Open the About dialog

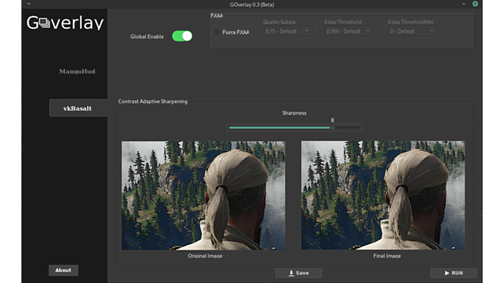click(x=63, y=270)
